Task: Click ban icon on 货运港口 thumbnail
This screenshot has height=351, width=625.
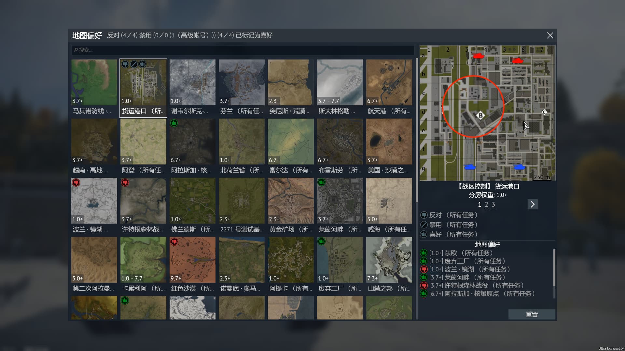Action: click(134, 64)
